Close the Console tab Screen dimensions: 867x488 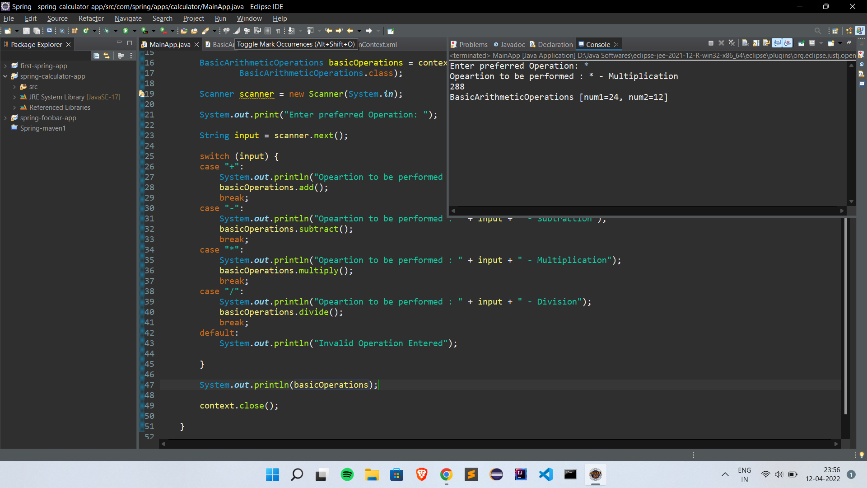tap(616, 44)
